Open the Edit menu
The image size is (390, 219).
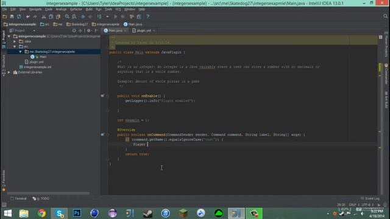(13, 9)
